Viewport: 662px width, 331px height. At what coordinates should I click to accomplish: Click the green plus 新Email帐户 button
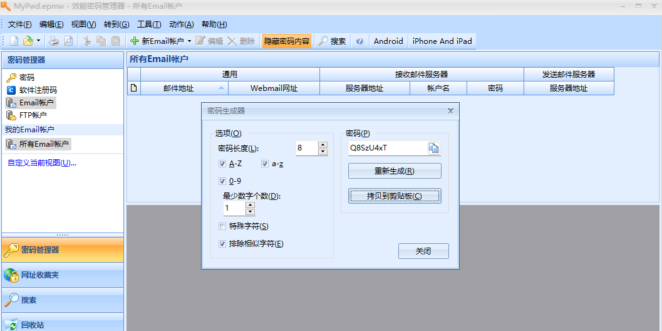[x=157, y=41]
